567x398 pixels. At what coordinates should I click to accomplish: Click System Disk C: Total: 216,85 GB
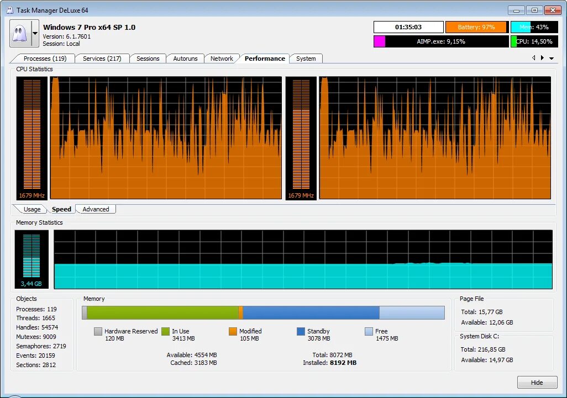(x=483, y=349)
